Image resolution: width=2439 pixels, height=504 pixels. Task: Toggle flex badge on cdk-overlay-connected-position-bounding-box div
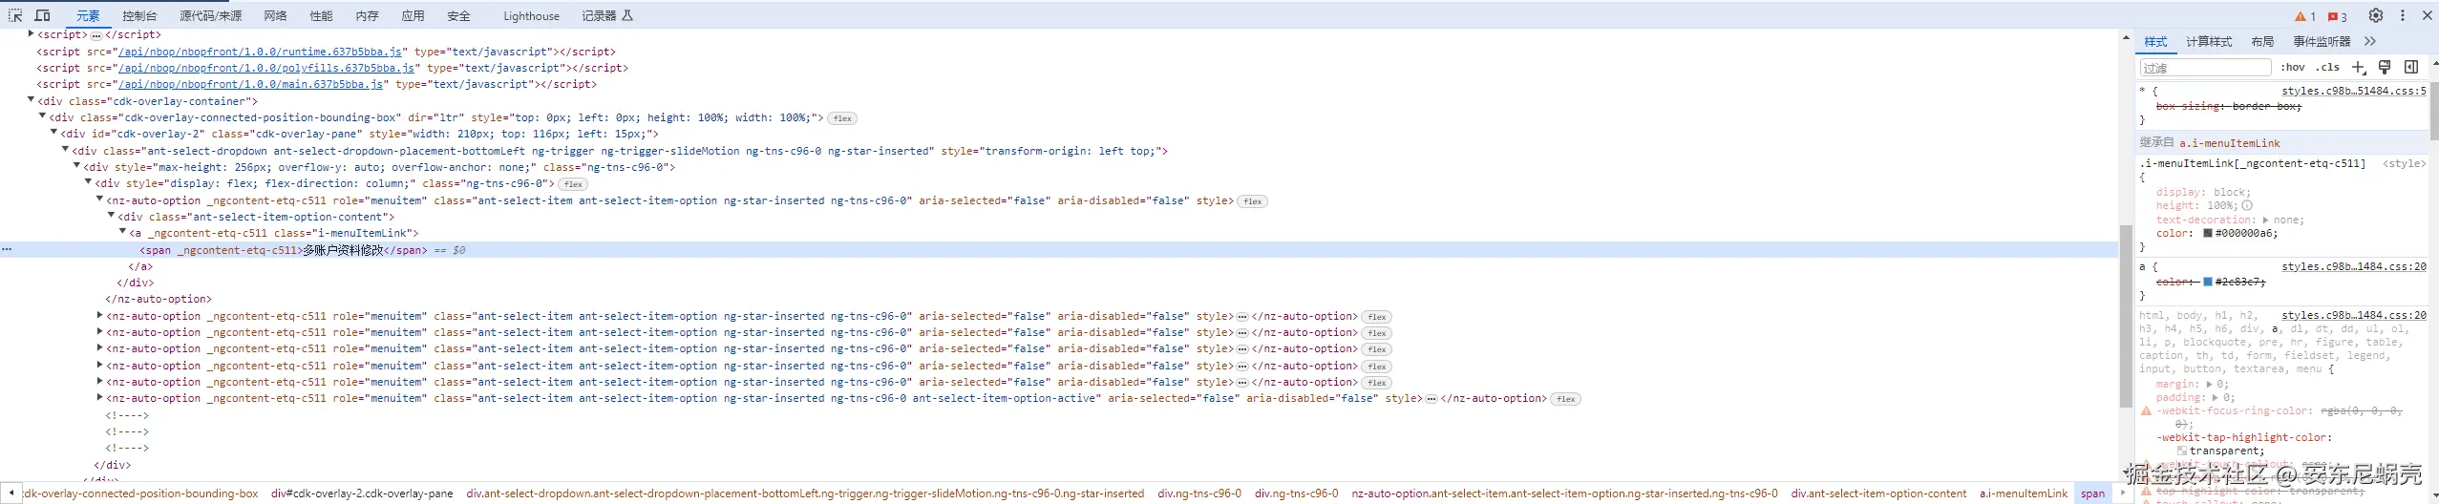pos(842,118)
